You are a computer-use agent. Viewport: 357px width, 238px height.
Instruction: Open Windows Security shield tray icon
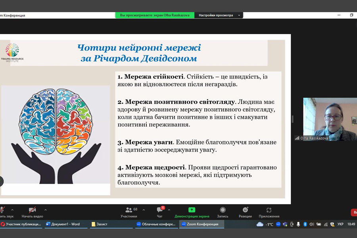tap(332, 225)
